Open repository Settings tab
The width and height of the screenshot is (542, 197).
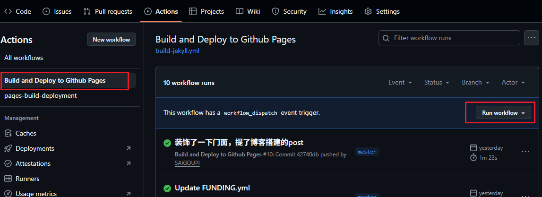click(382, 11)
